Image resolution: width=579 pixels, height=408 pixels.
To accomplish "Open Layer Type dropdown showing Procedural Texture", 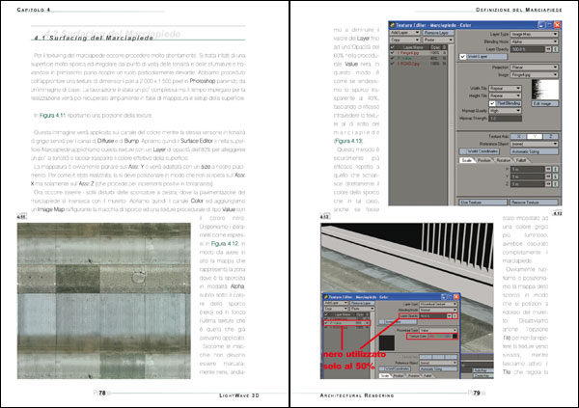I will coord(438,304).
